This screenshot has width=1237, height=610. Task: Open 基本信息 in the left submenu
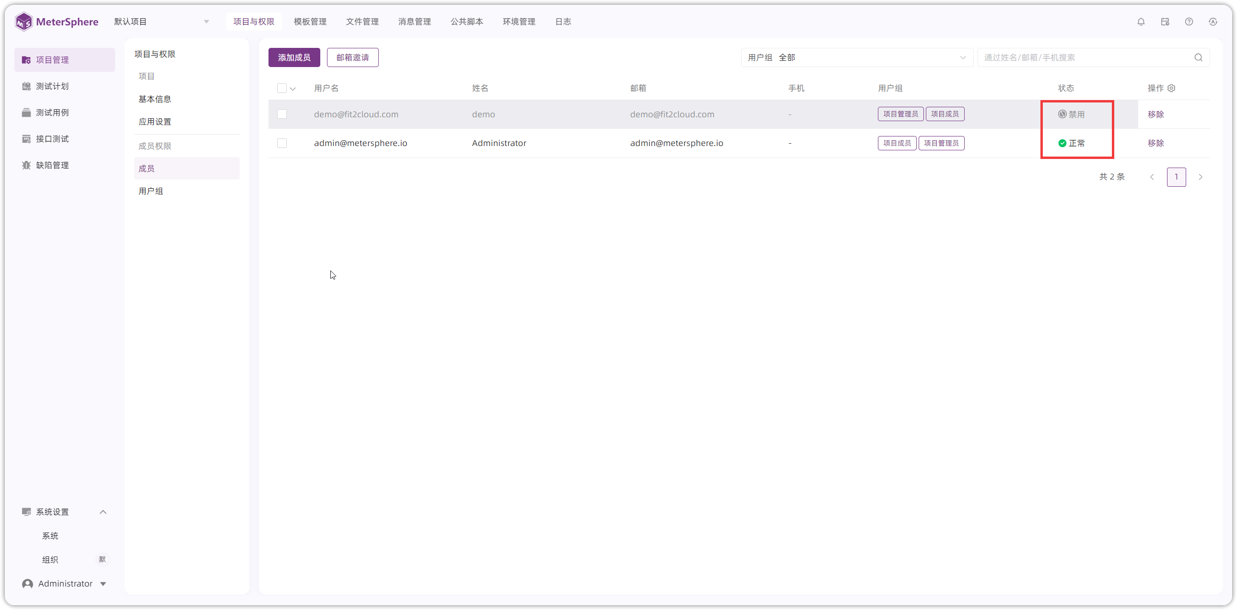click(154, 99)
